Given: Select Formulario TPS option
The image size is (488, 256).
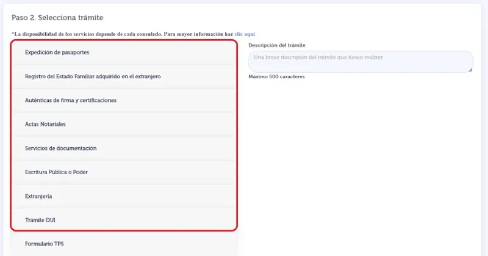Looking at the screenshot, I should click(124, 244).
